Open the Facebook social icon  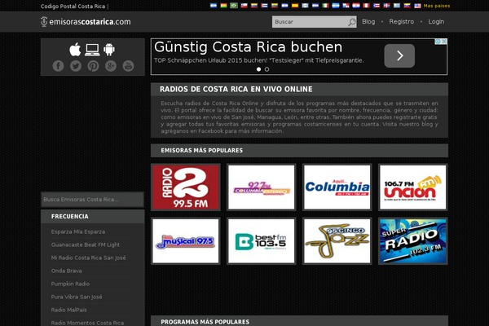pyautogui.click(x=58, y=66)
